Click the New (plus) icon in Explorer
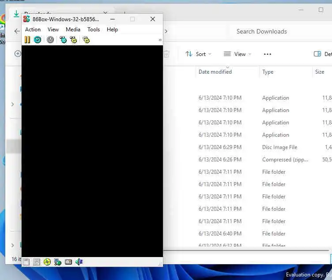The height and width of the screenshot is (280, 332). coord(18,54)
